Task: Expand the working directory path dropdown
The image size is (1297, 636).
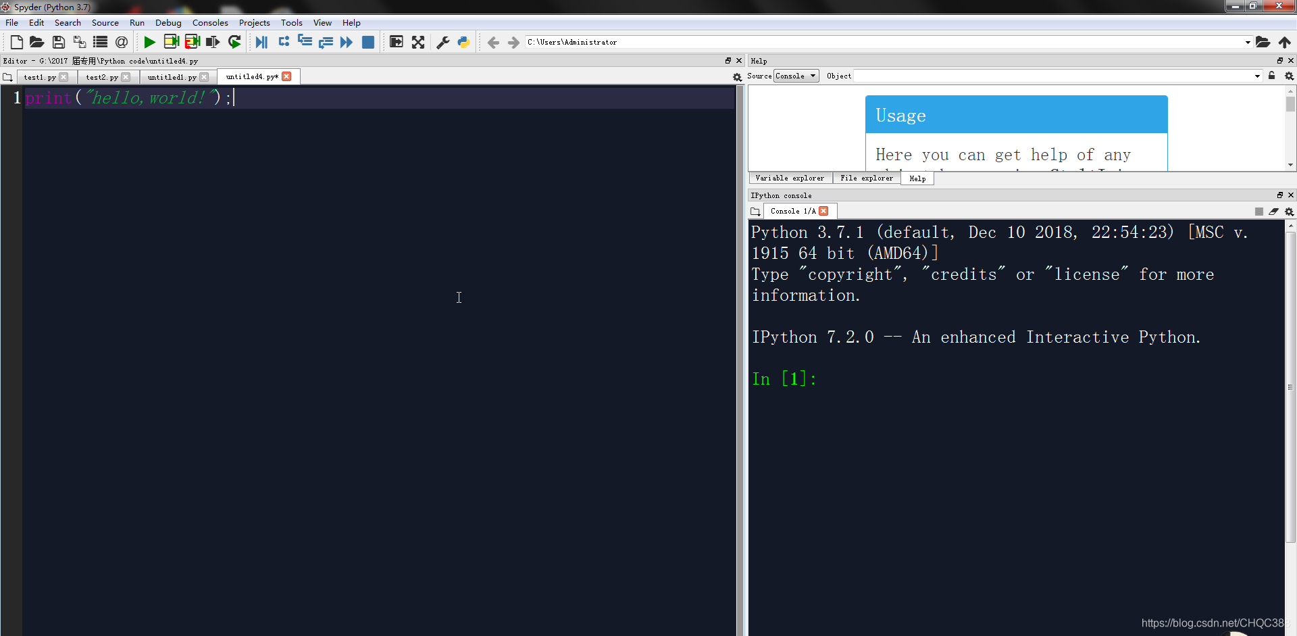Action: tap(1248, 42)
